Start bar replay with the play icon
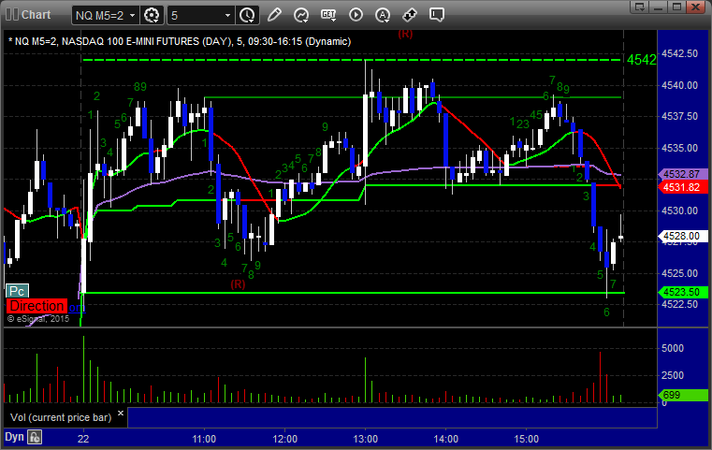Screen dimensions: 712x450 [356, 15]
